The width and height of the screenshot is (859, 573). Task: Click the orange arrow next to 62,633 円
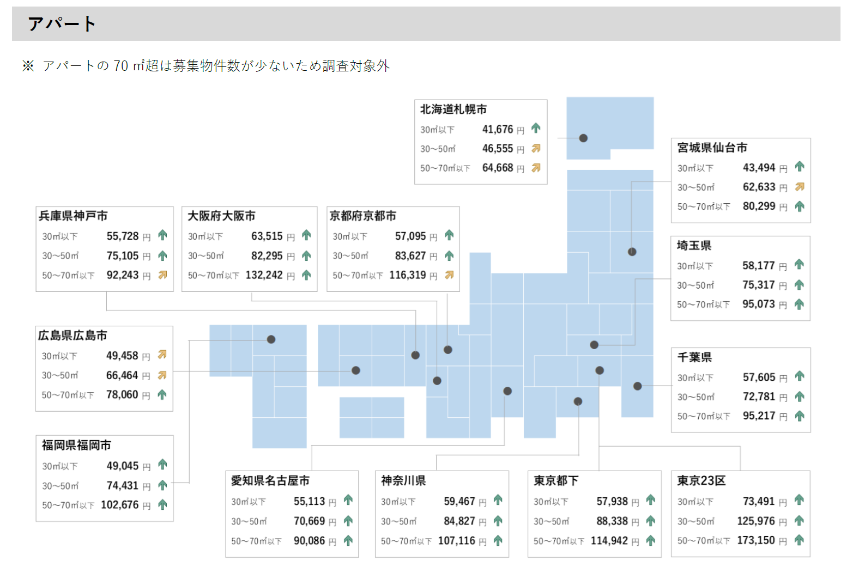[x=800, y=187]
